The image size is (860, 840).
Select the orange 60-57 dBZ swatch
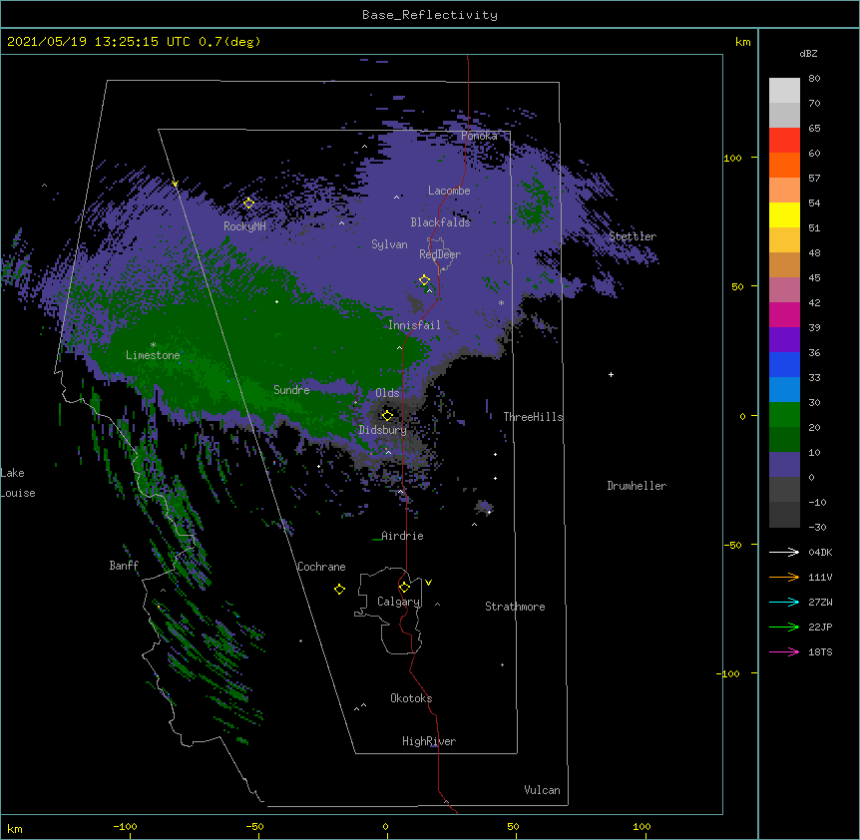784,165
